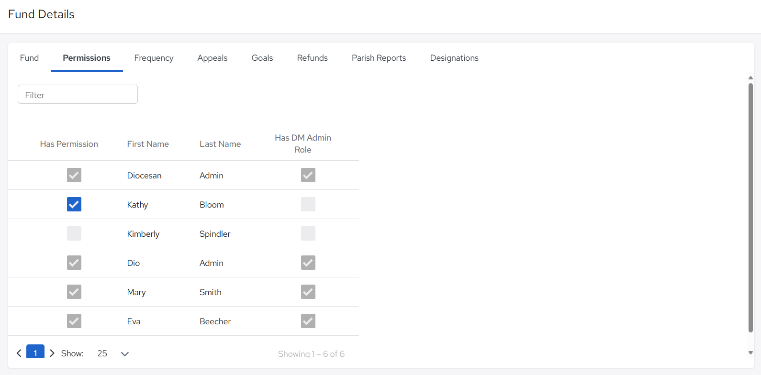The image size is (761, 375).
Task: Sort by First Name column header
Action: (148, 144)
